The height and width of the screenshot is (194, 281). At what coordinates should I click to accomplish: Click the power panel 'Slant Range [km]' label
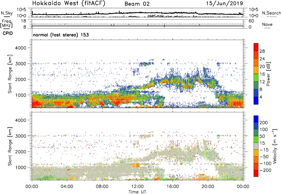10,74
